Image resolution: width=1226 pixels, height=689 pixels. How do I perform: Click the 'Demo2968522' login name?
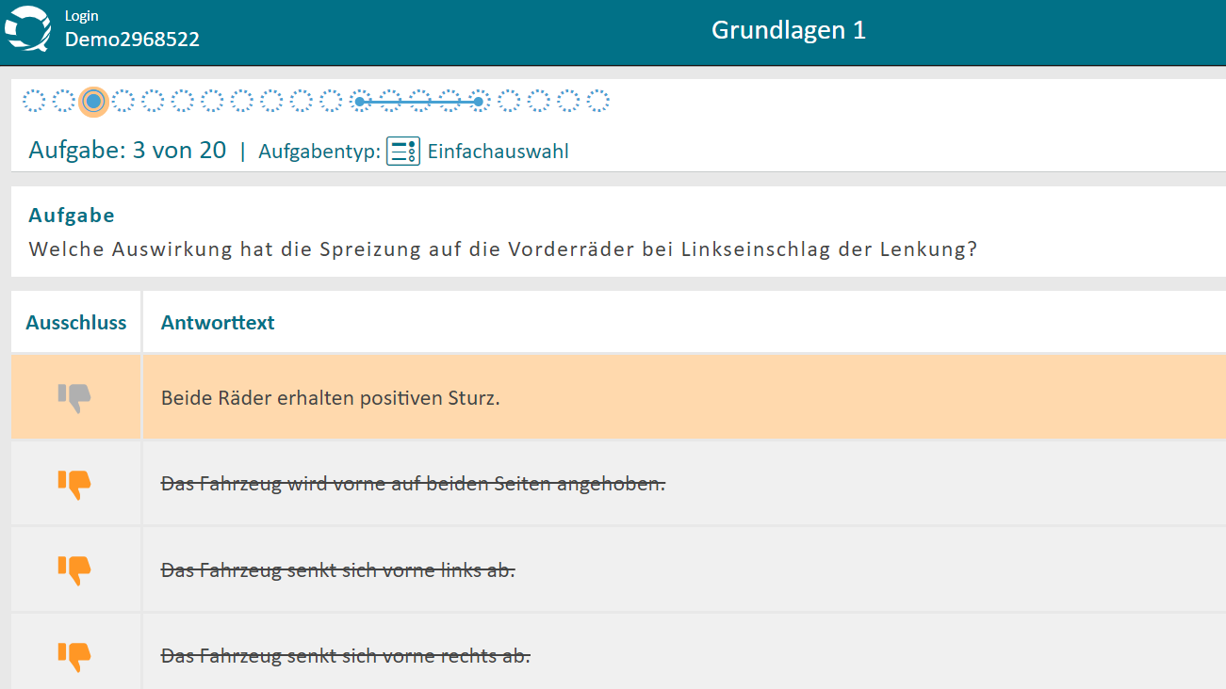(132, 40)
